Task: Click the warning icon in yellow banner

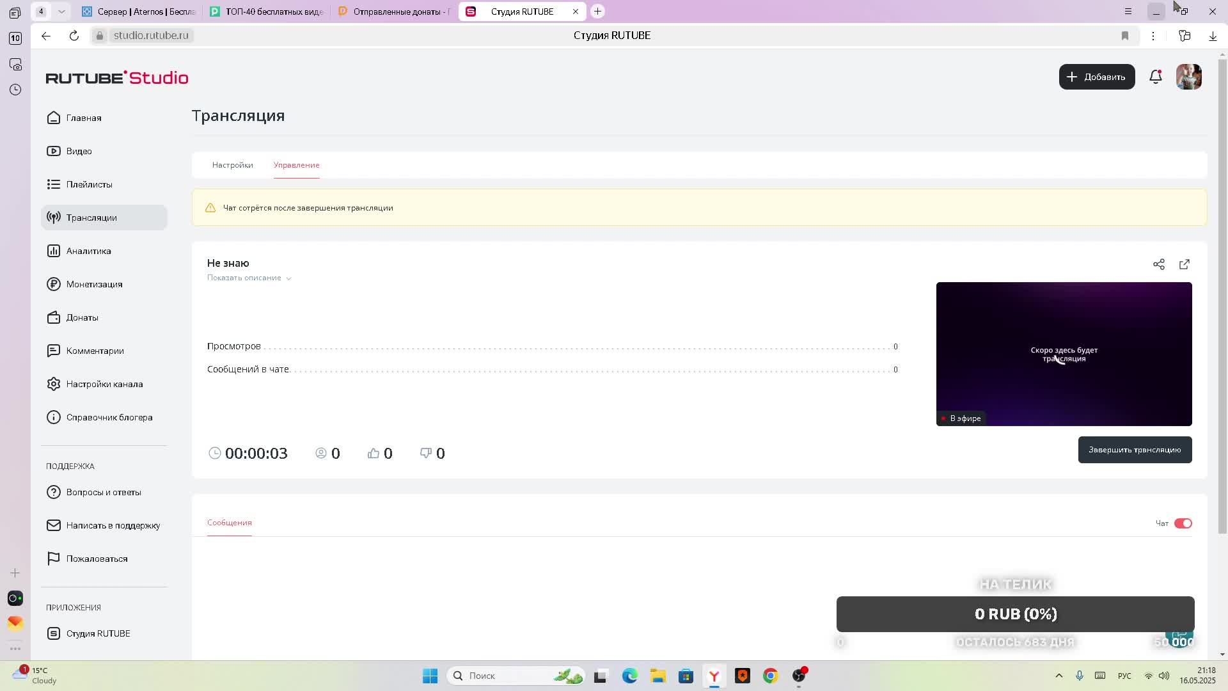Action: click(x=210, y=208)
